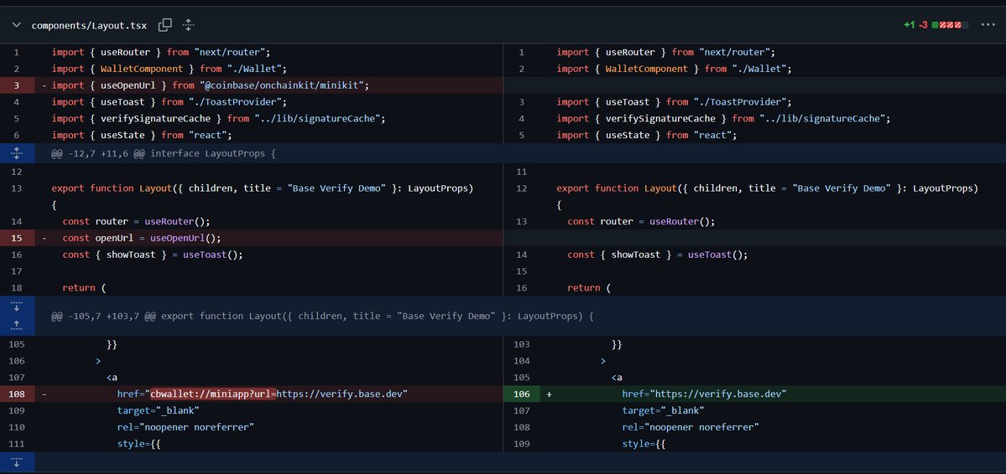Click the minus marker on deleted line 108
The height and width of the screenshot is (474, 1006).
pyautogui.click(x=44, y=394)
